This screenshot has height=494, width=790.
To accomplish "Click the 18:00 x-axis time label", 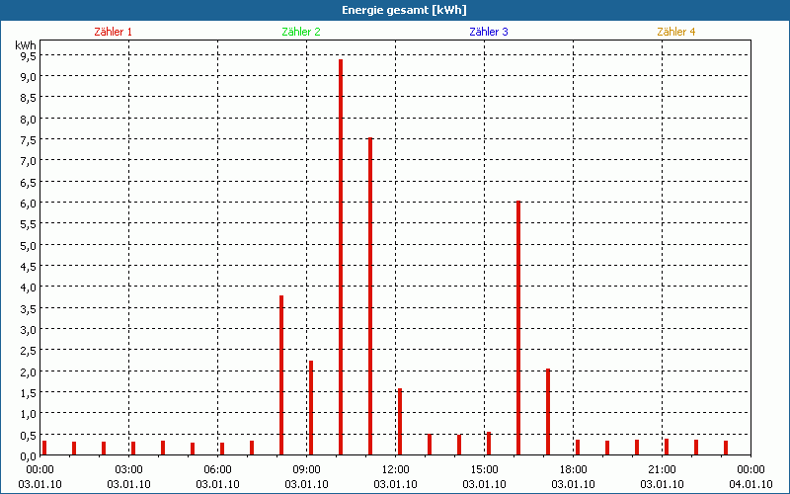I will click(574, 470).
